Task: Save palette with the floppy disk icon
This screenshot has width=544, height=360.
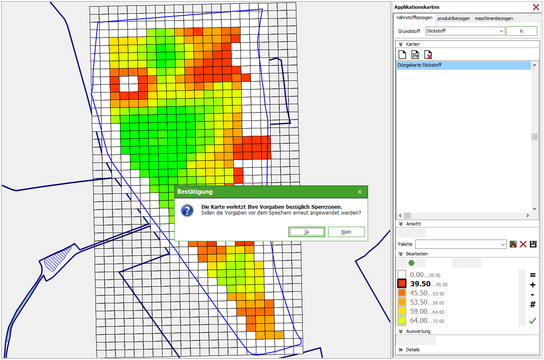Action: pos(533,244)
